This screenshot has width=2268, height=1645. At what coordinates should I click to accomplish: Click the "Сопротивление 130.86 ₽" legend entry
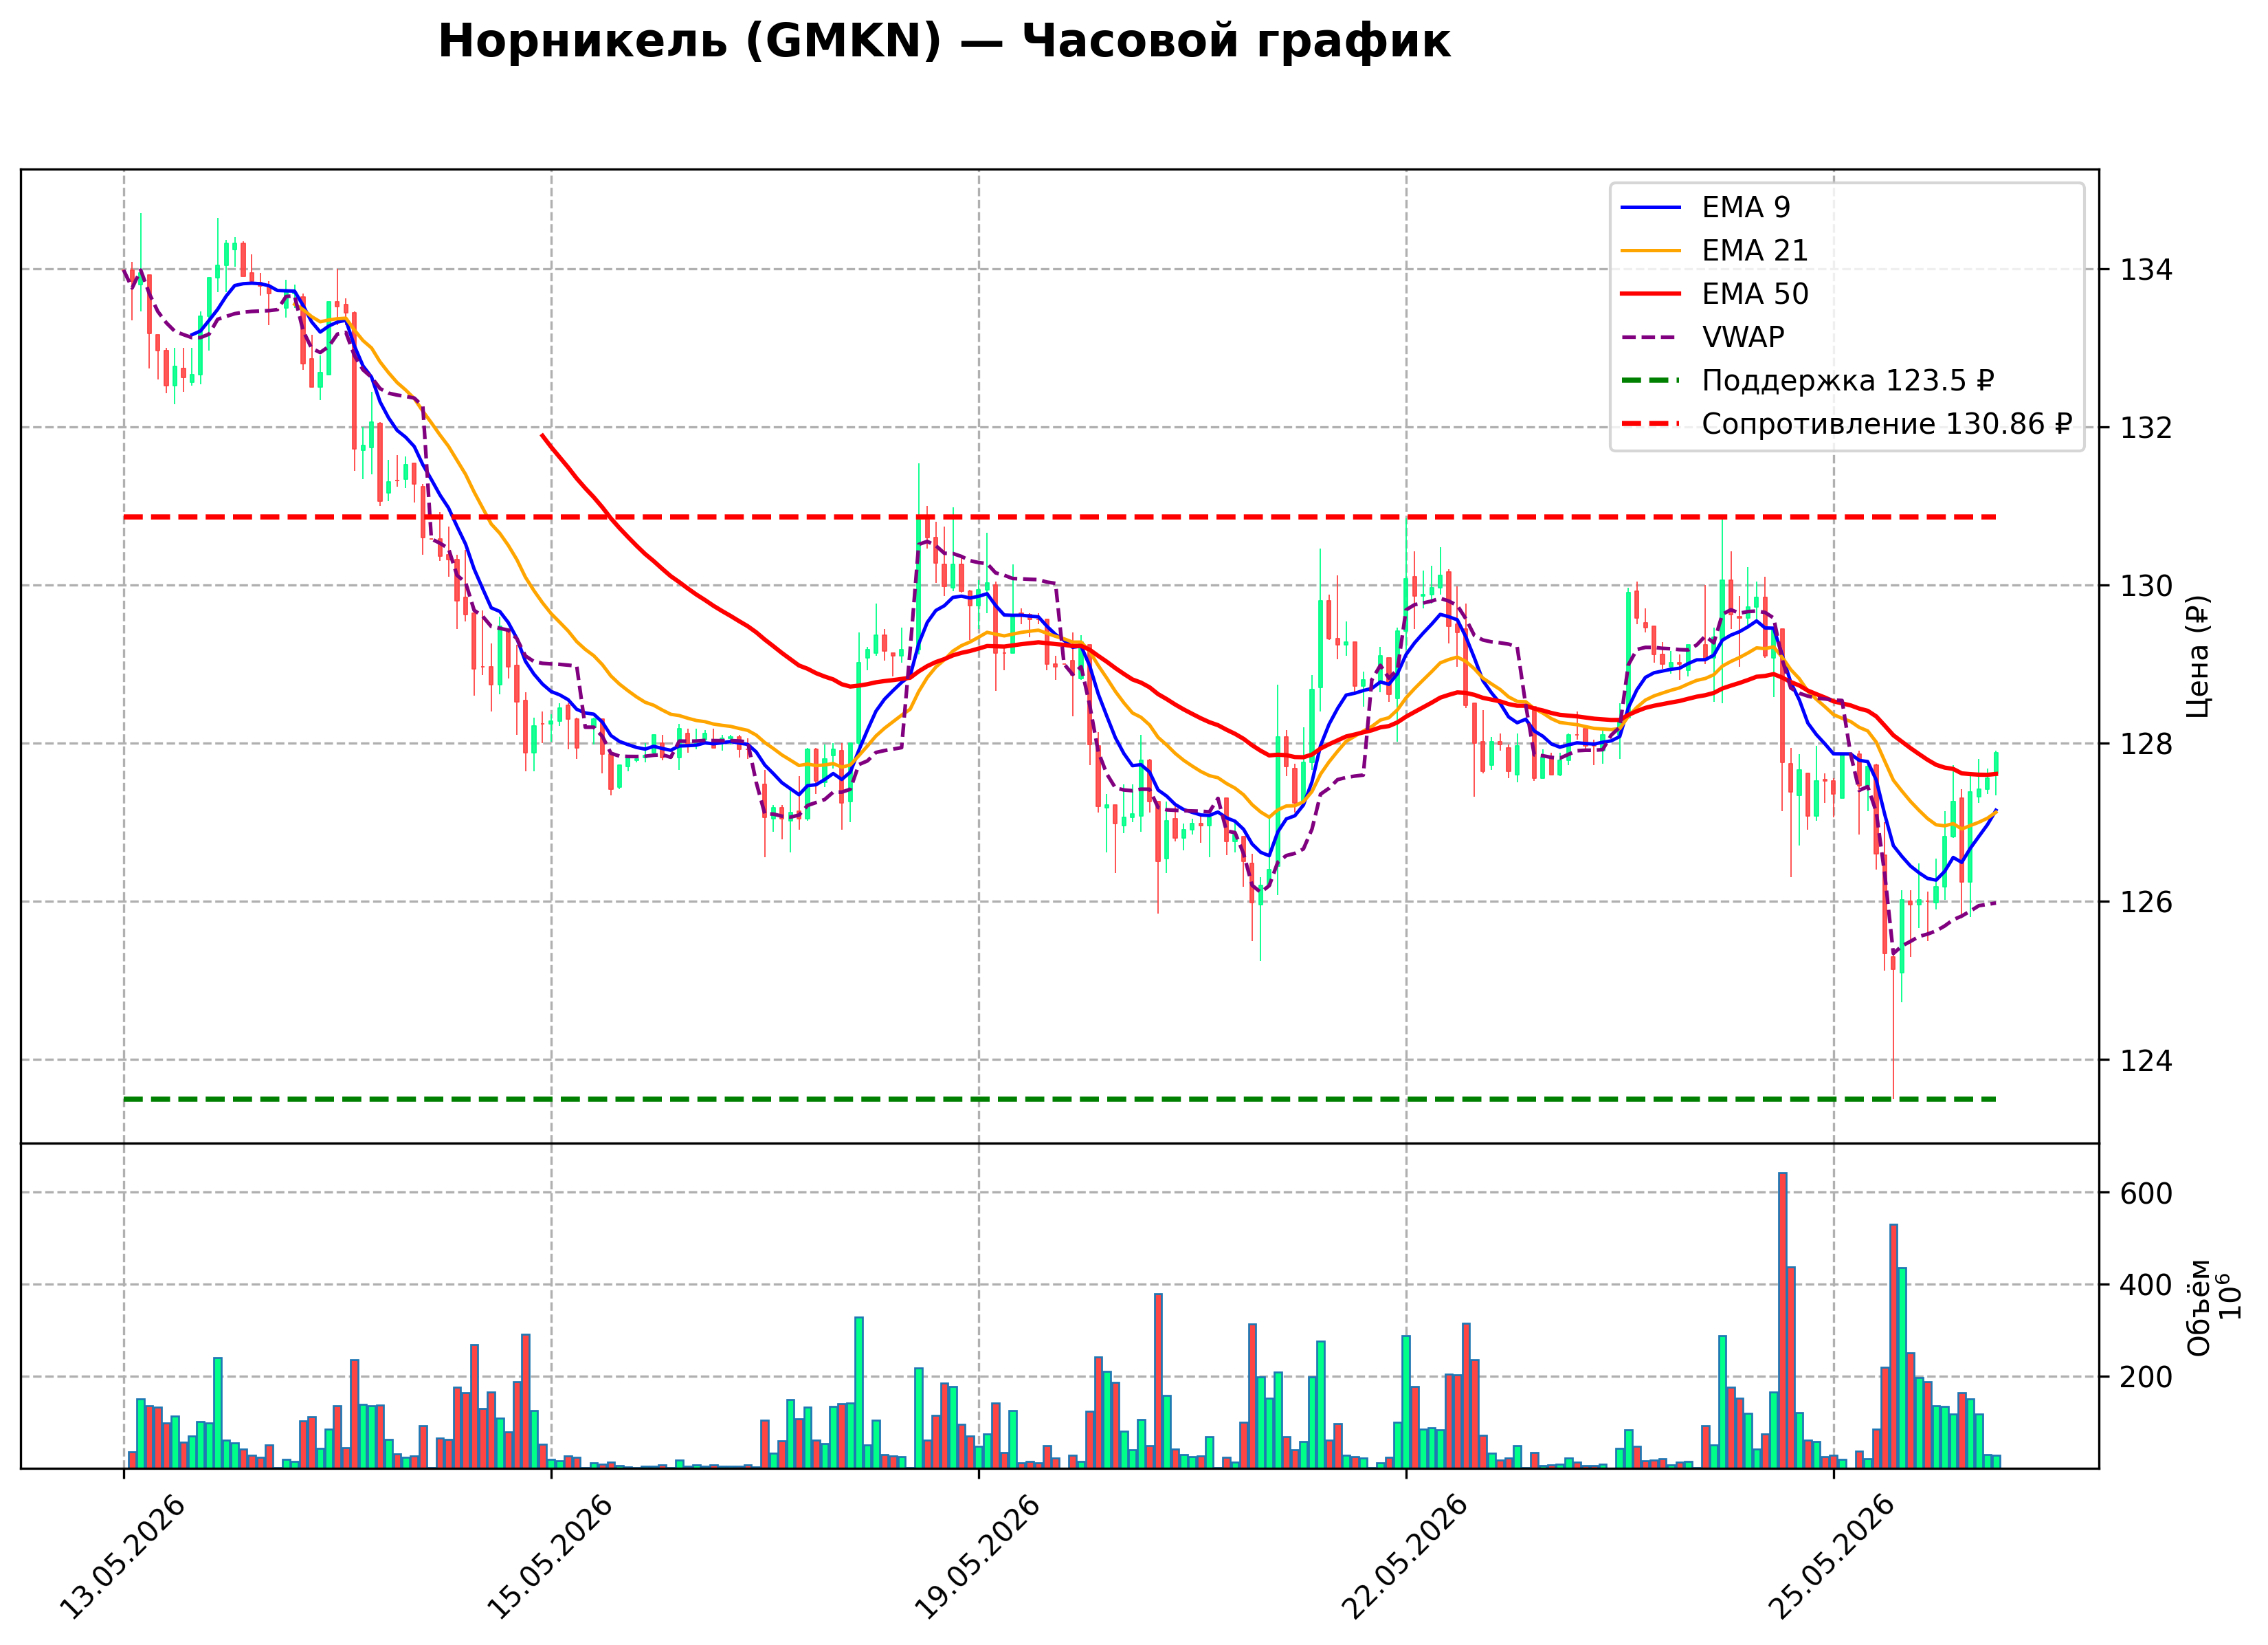click(1846, 424)
